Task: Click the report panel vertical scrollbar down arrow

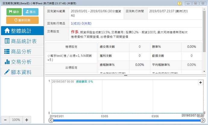Action: point(204,71)
